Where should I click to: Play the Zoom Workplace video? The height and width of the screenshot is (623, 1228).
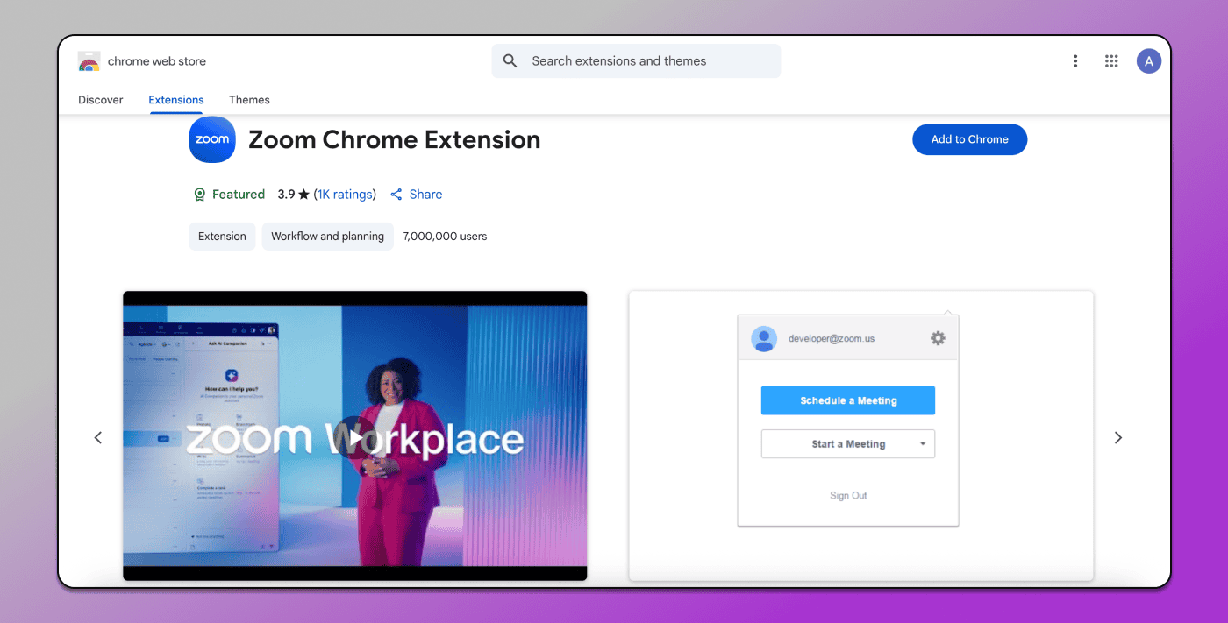tap(354, 437)
